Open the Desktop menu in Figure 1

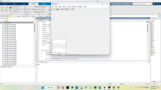(74, 7)
